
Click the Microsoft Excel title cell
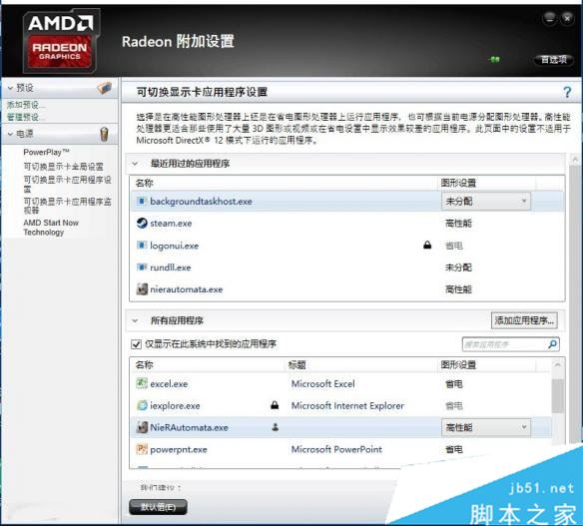pyautogui.click(x=323, y=384)
